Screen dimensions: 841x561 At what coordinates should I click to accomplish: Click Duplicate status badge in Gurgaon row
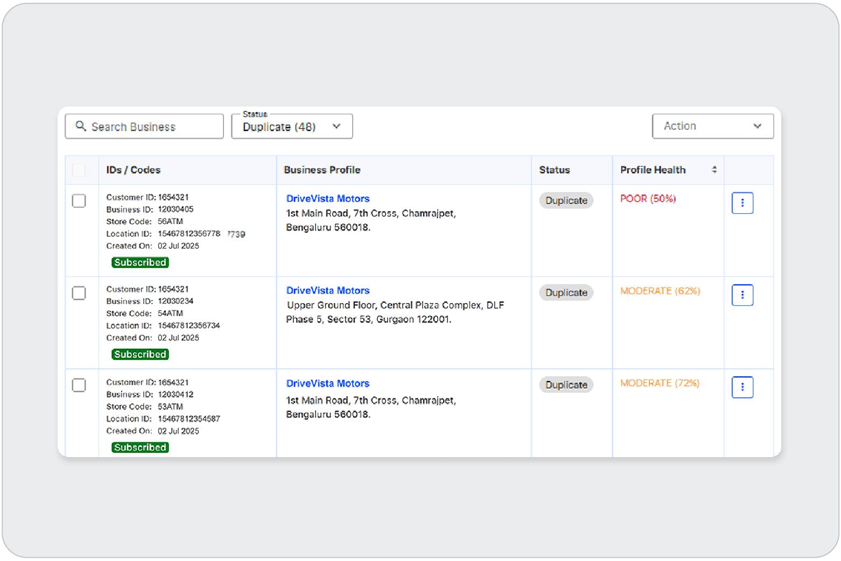[566, 292]
